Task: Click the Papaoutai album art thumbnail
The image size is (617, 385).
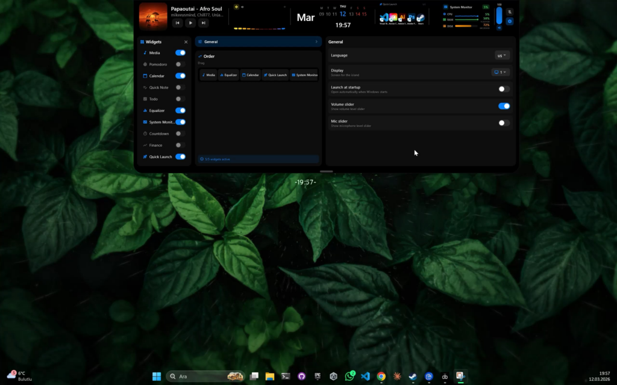Action: tap(153, 16)
